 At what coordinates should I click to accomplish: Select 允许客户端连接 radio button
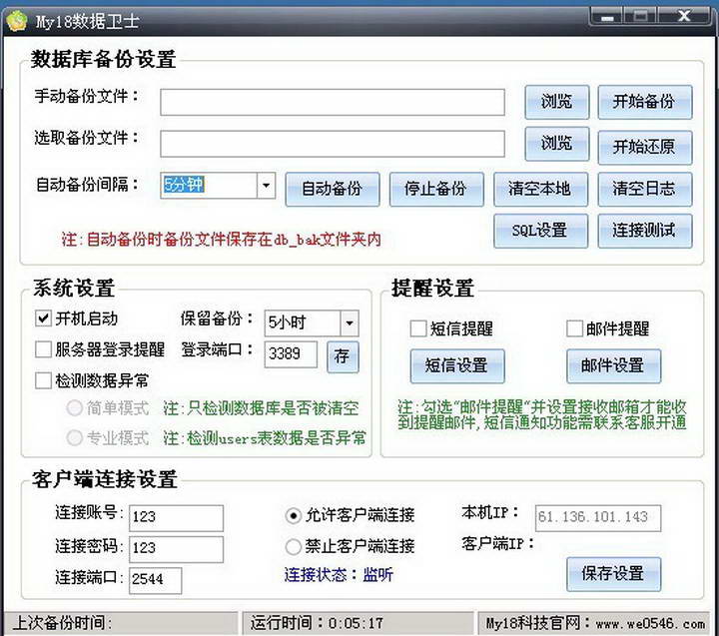click(x=293, y=516)
